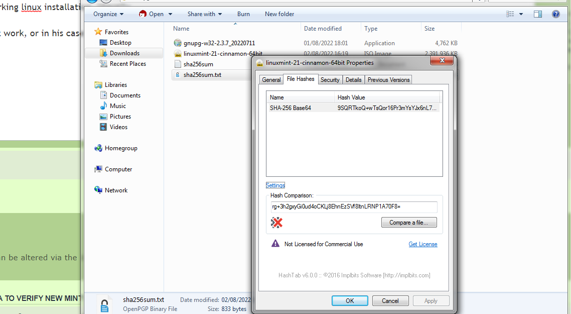Select the linuxmint-21-cinnamon-64bit ISO file
Image resolution: width=571 pixels, height=314 pixels.
coord(222,54)
